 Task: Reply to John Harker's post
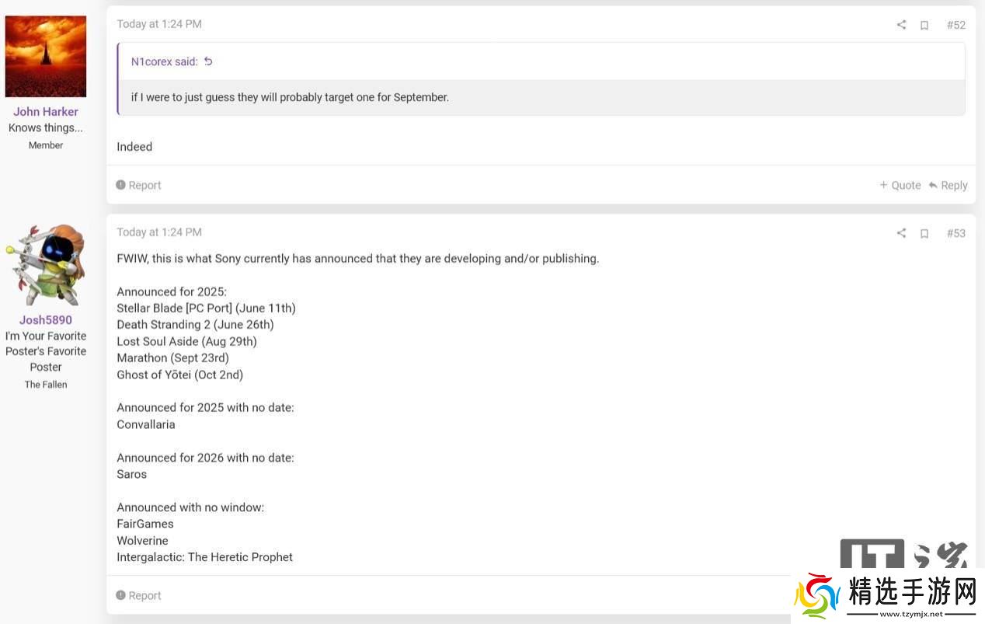click(948, 185)
